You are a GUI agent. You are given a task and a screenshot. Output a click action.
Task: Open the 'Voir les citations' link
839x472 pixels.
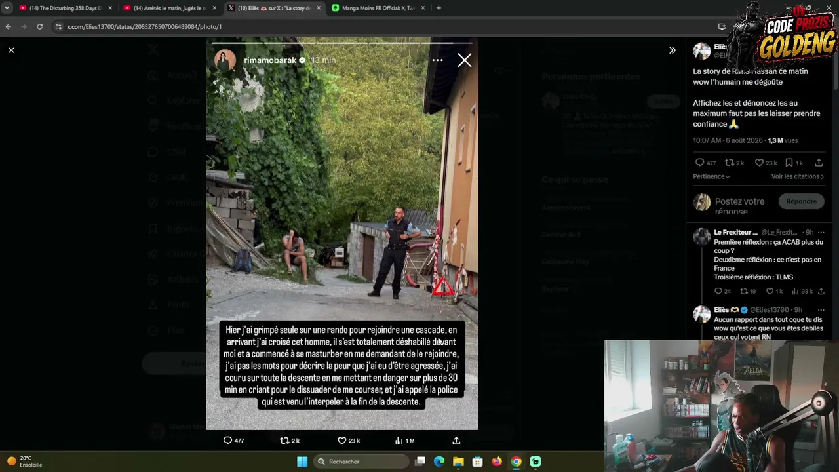798,176
